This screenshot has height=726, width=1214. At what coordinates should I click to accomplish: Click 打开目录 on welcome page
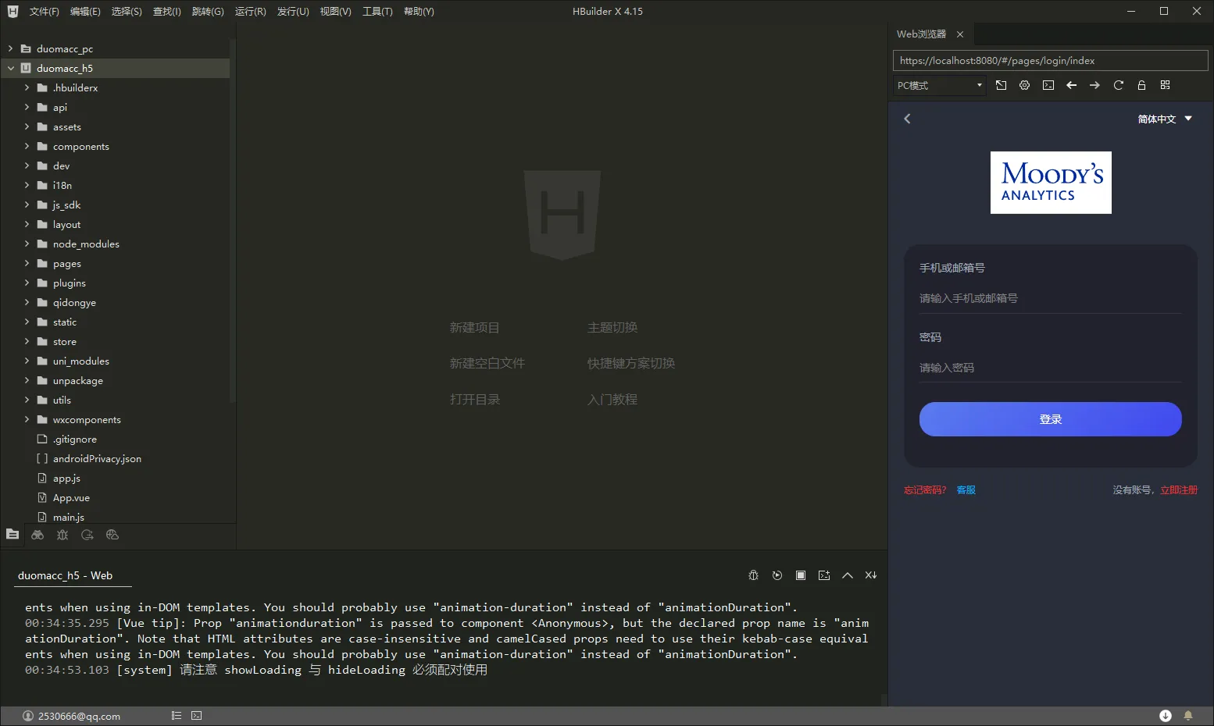[x=474, y=400]
